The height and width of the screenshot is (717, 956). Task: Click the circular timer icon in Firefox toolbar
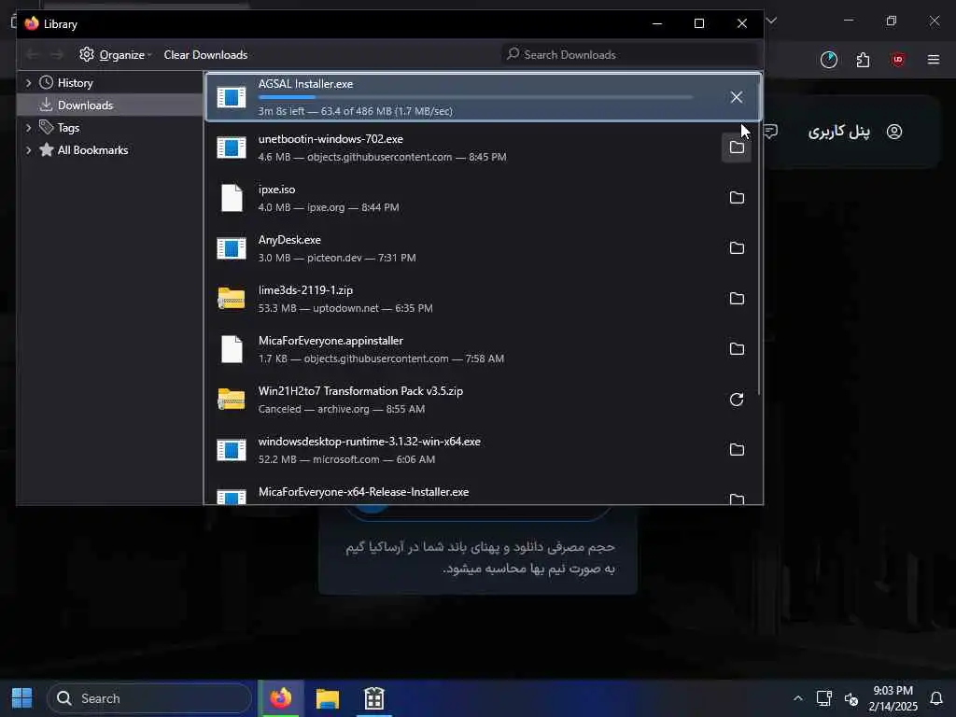point(829,60)
